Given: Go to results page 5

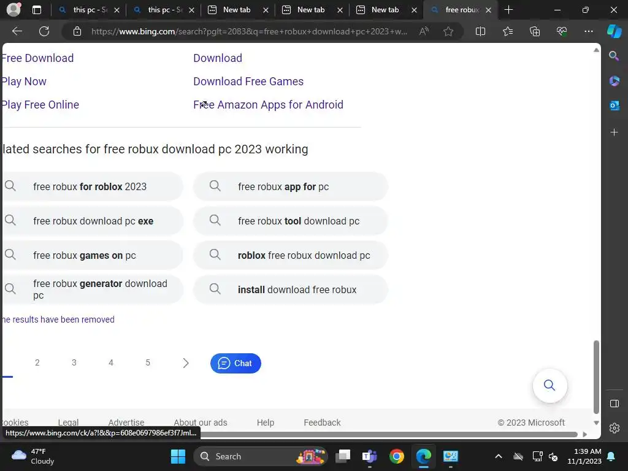Looking at the screenshot, I should pos(148,362).
